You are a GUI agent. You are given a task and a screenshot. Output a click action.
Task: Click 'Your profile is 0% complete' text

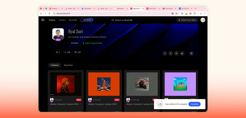176,104
